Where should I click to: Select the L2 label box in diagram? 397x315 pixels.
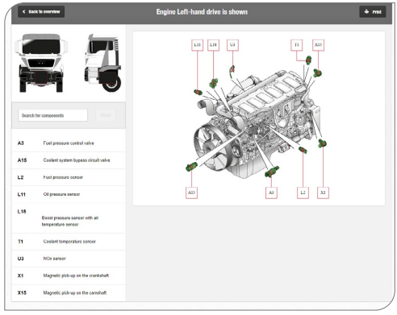tap(303, 193)
